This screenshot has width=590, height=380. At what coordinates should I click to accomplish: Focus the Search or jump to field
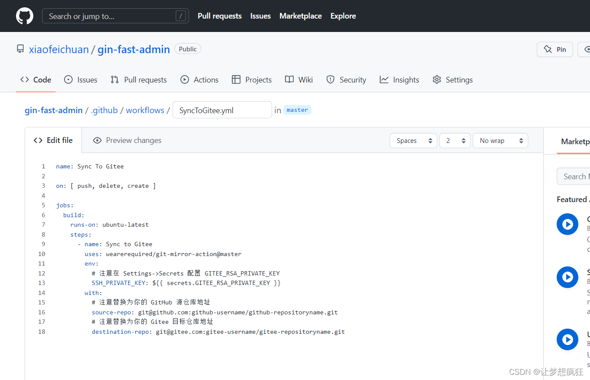tap(115, 16)
